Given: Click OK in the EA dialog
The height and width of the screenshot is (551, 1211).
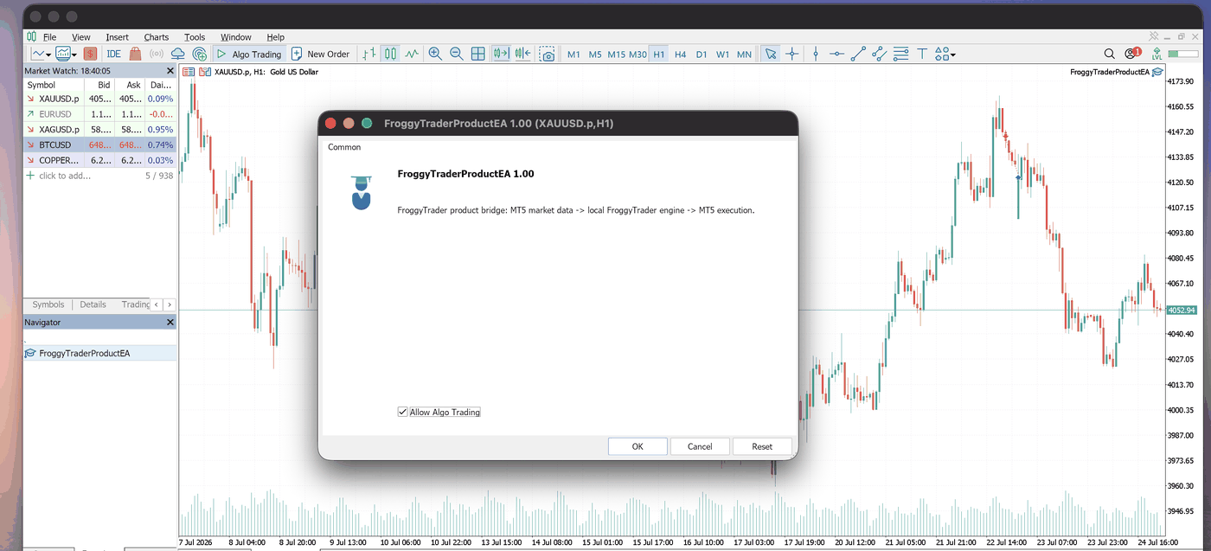Looking at the screenshot, I should coord(638,446).
